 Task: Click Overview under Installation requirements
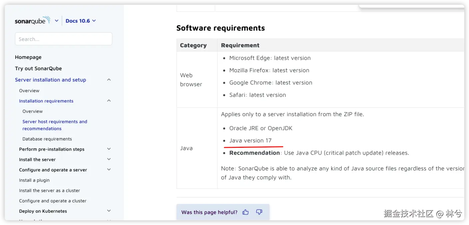(x=33, y=111)
